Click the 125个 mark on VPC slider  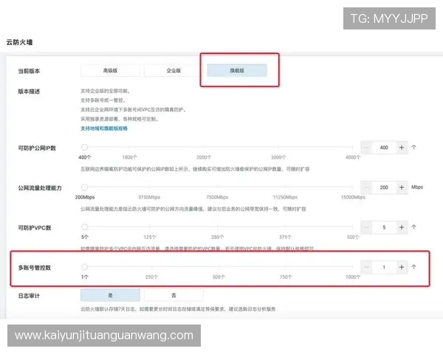point(150,237)
